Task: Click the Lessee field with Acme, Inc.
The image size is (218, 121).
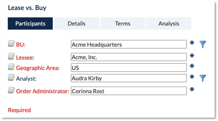Action: pos(129,57)
